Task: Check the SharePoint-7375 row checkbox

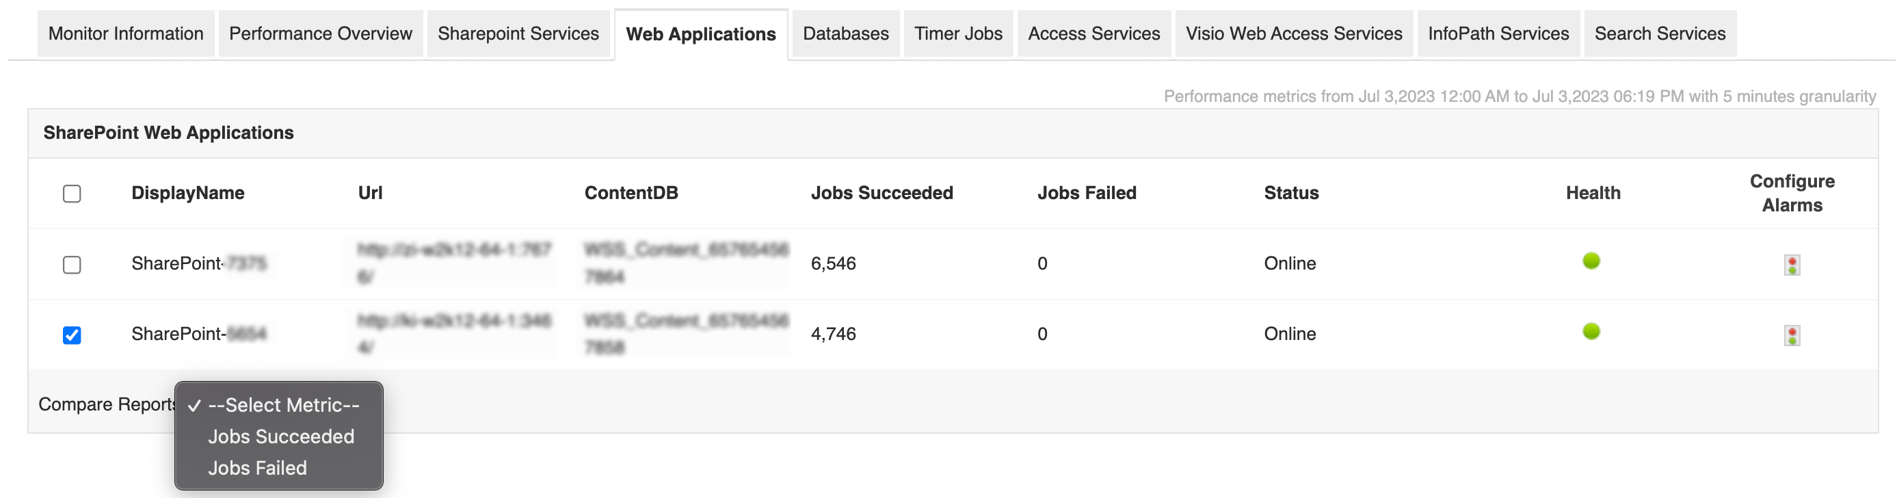Action: pyautogui.click(x=71, y=265)
